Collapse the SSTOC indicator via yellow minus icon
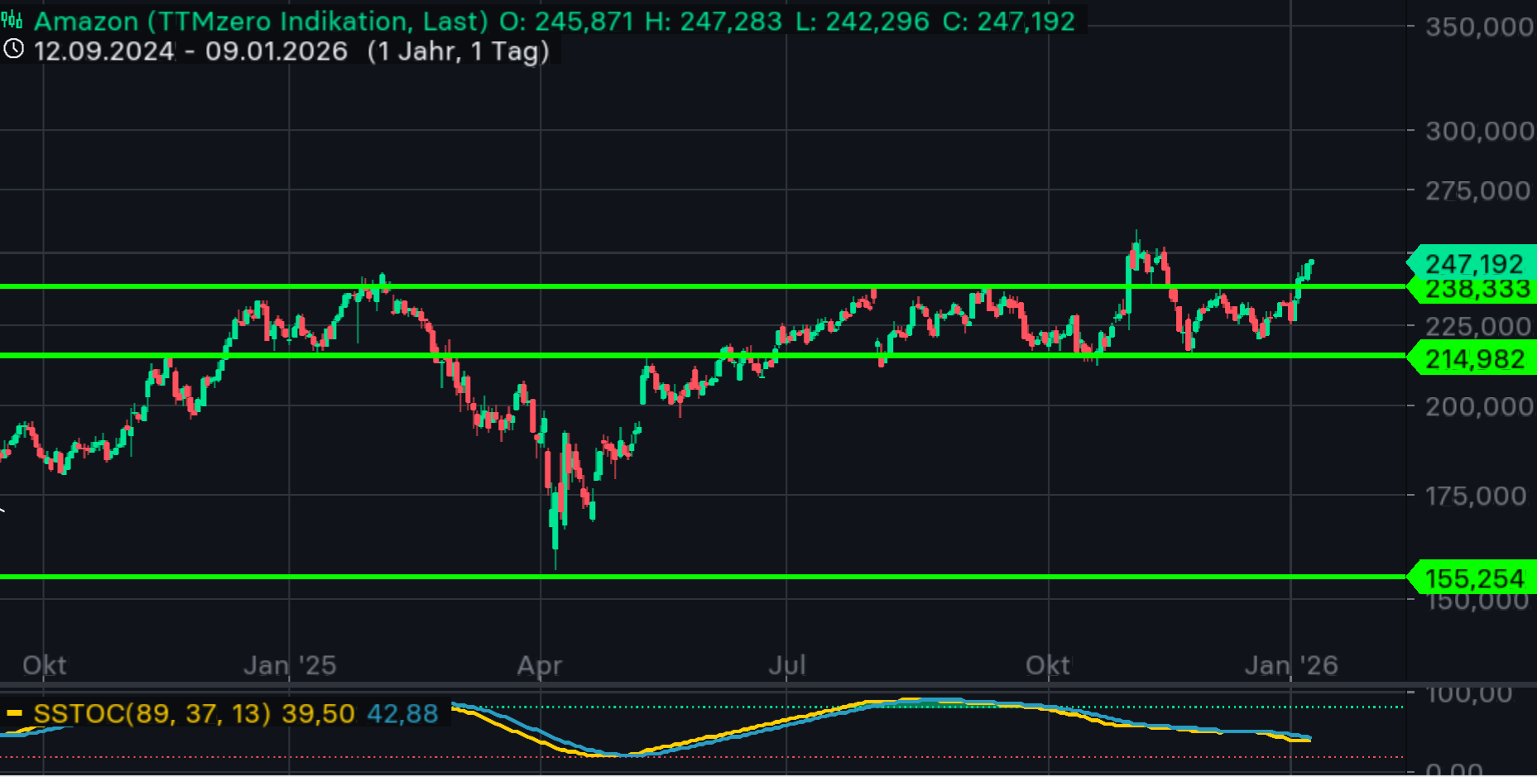The height and width of the screenshot is (777, 1537). [14, 713]
